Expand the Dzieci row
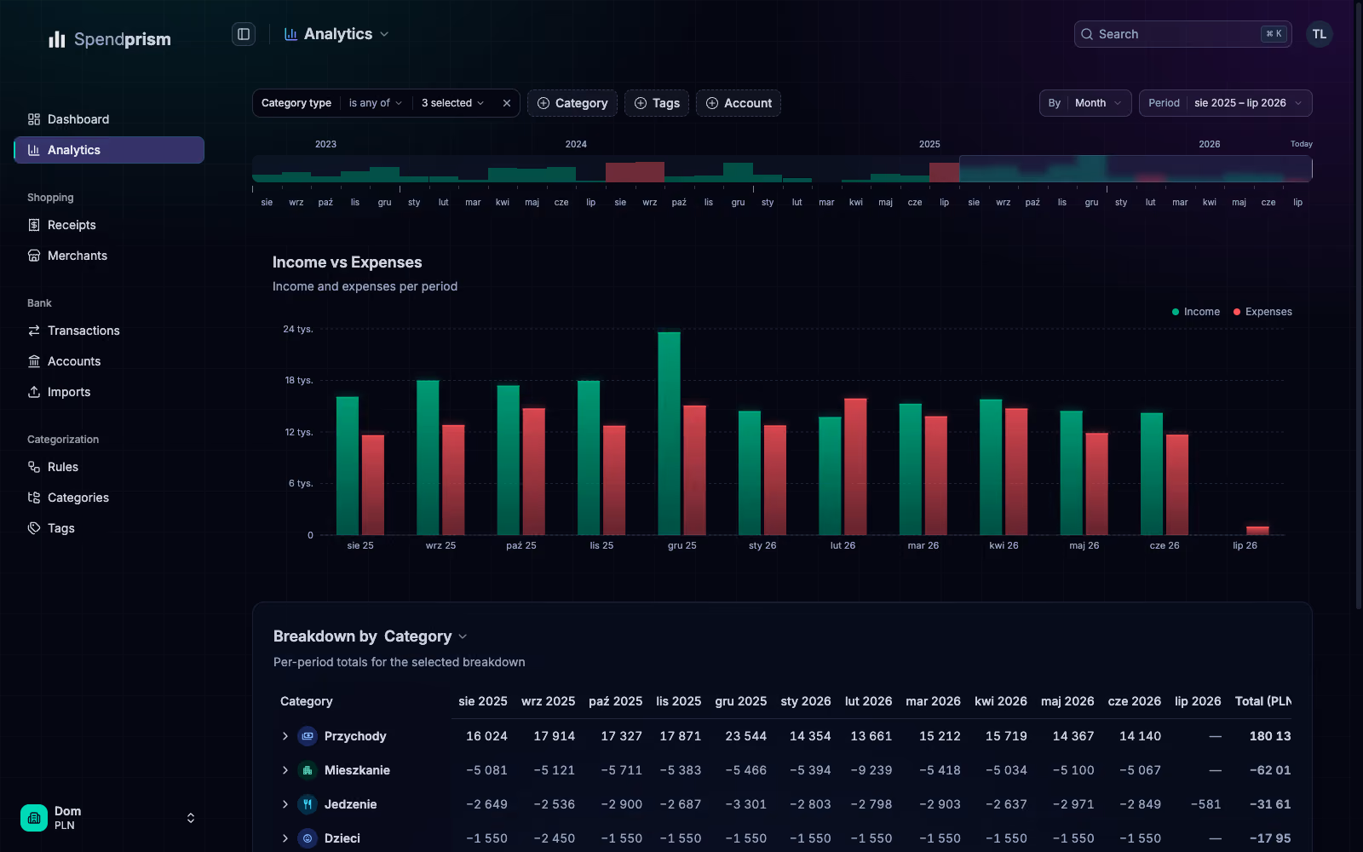This screenshot has height=852, width=1363. pyautogui.click(x=285, y=838)
